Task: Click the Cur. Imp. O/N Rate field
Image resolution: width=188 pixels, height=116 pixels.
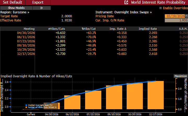Action: (176, 20)
